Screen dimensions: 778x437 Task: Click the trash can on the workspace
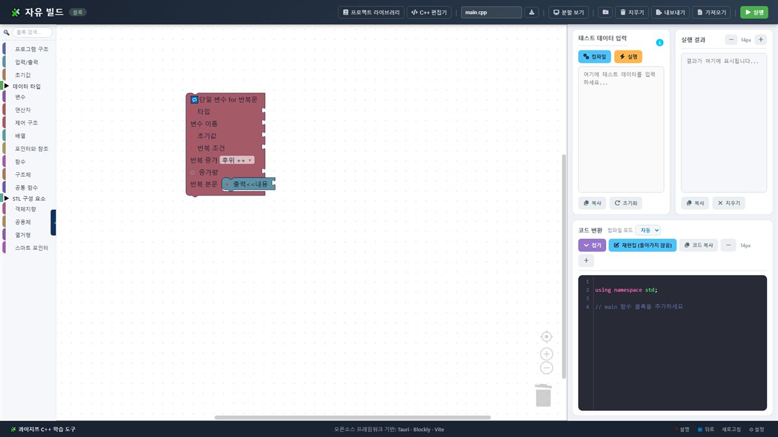click(543, 396)
